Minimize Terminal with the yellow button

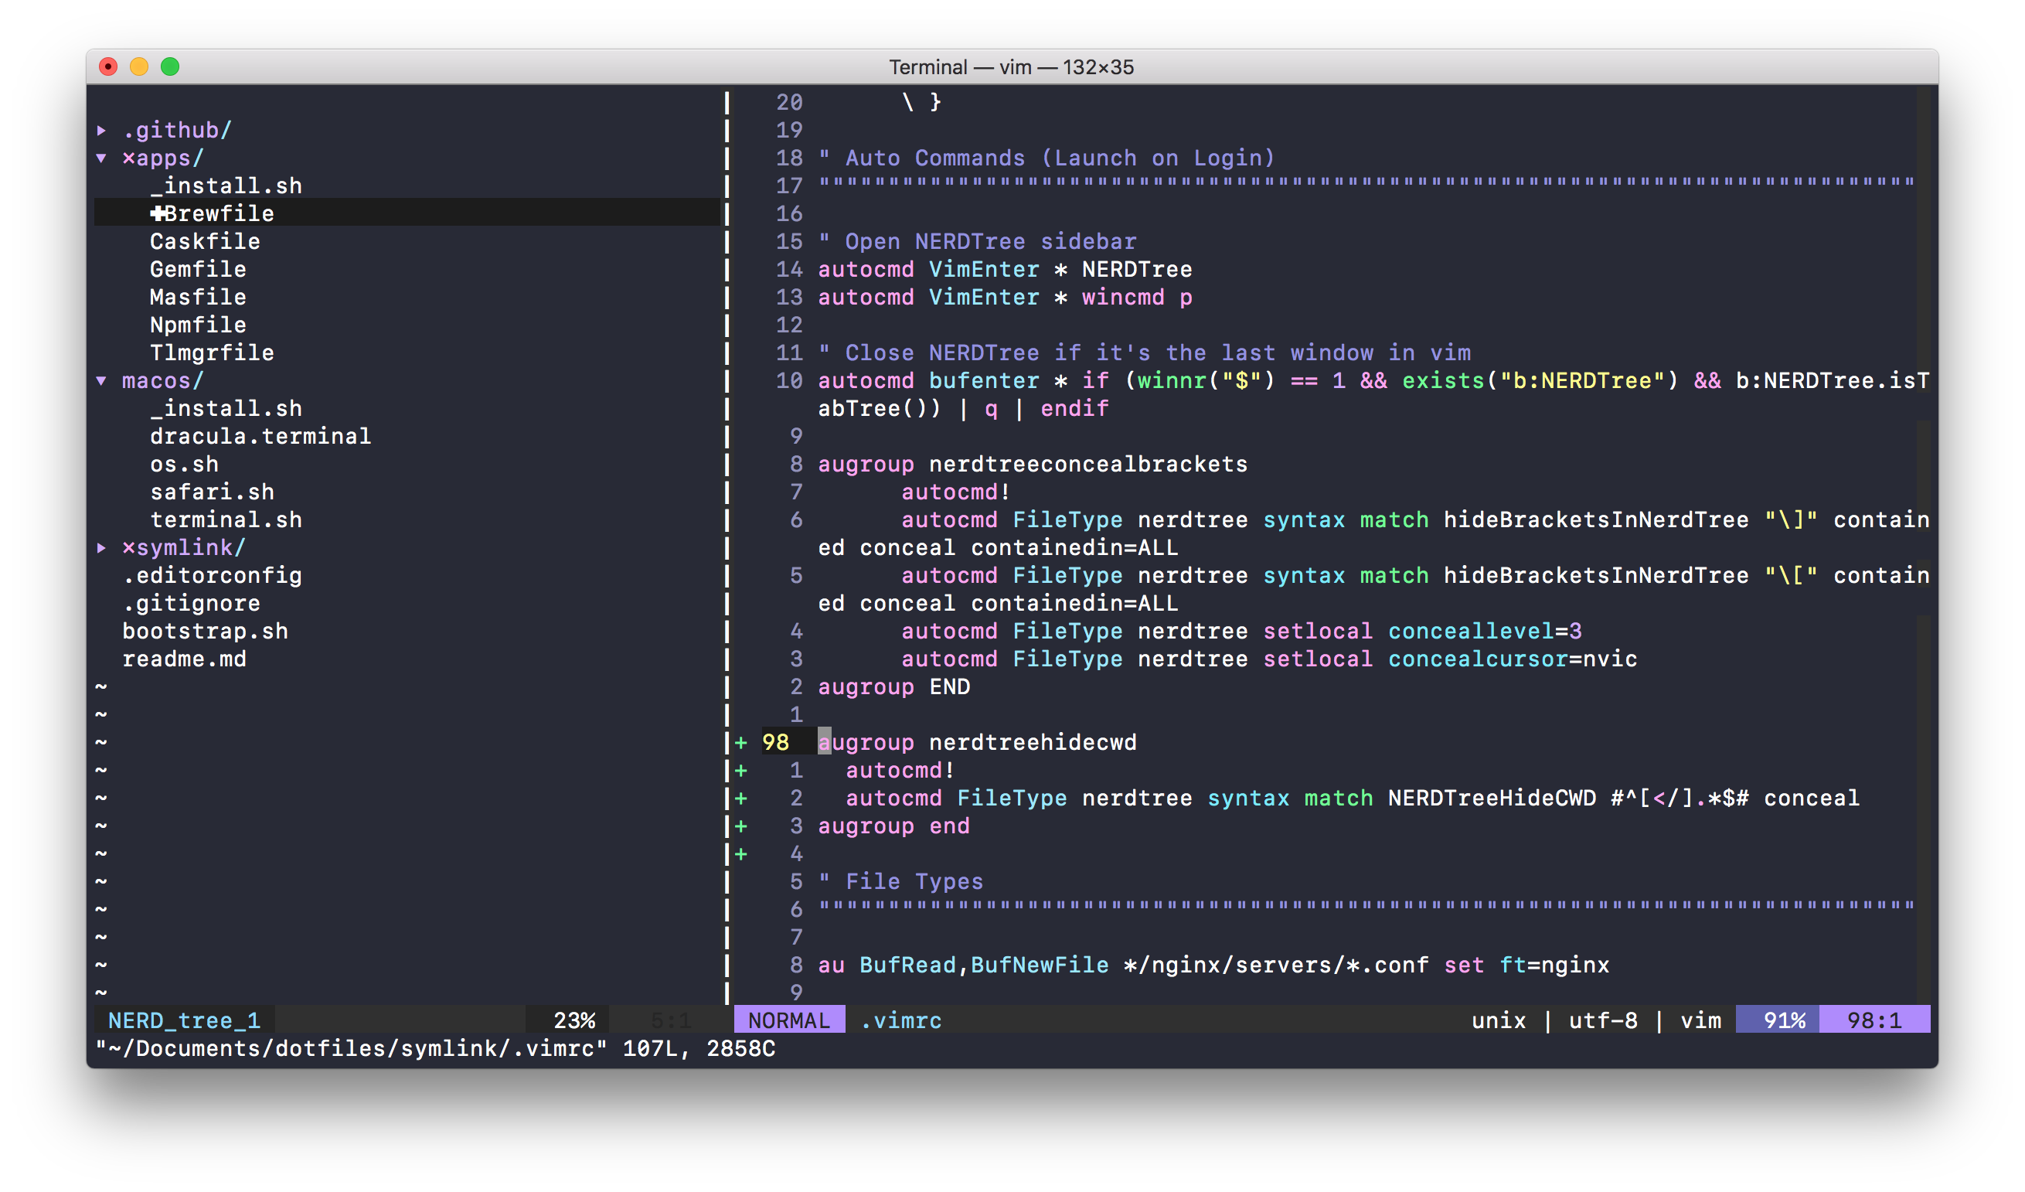pyautogui.click(x=139, y=66)
